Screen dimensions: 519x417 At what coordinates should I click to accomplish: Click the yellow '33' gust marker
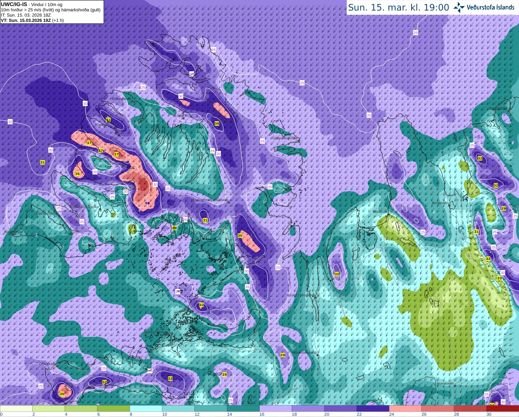point(500,278)
